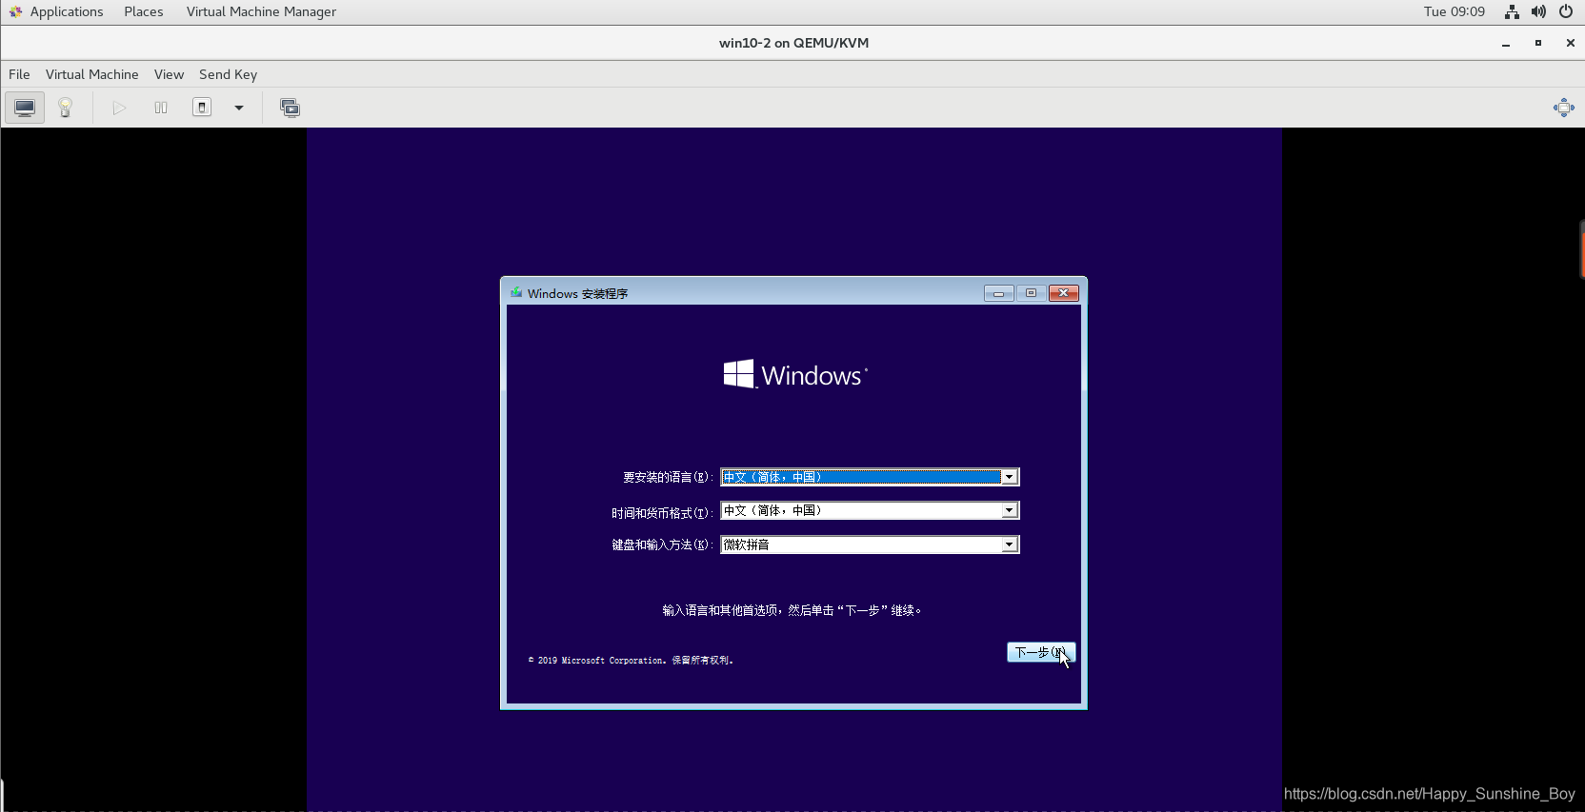Click the 键盘和输入方法 label
Screen dimensions: 1585x812
(x=661, y=545)
